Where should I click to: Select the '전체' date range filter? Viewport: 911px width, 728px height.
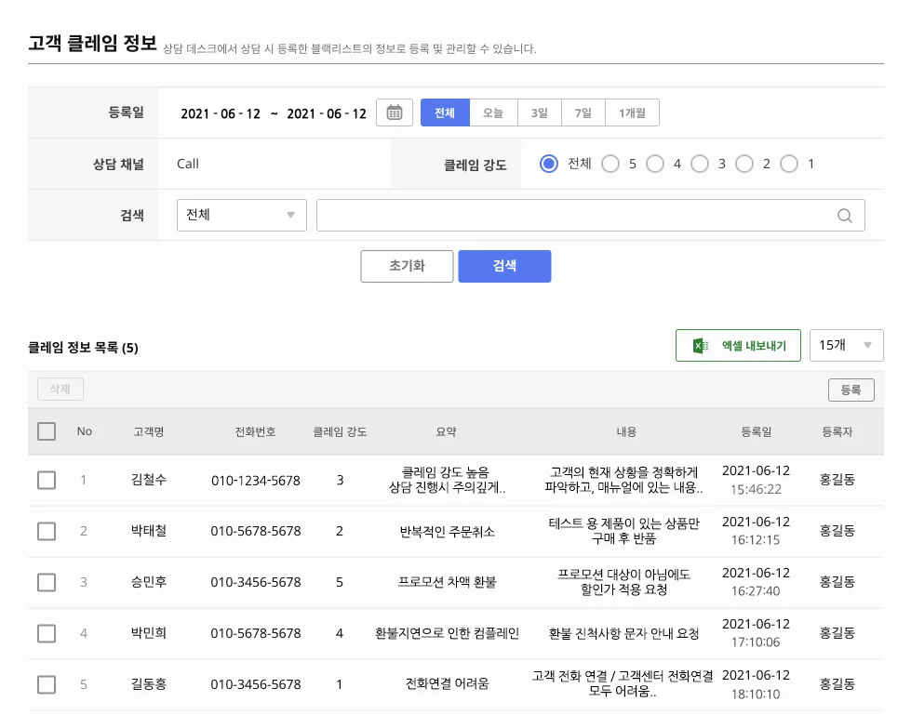tap(444, 112)
